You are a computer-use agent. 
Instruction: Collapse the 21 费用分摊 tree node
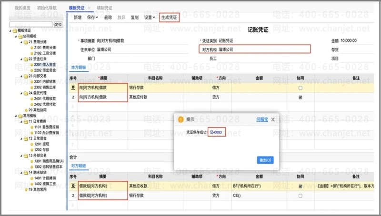(22, 42)
